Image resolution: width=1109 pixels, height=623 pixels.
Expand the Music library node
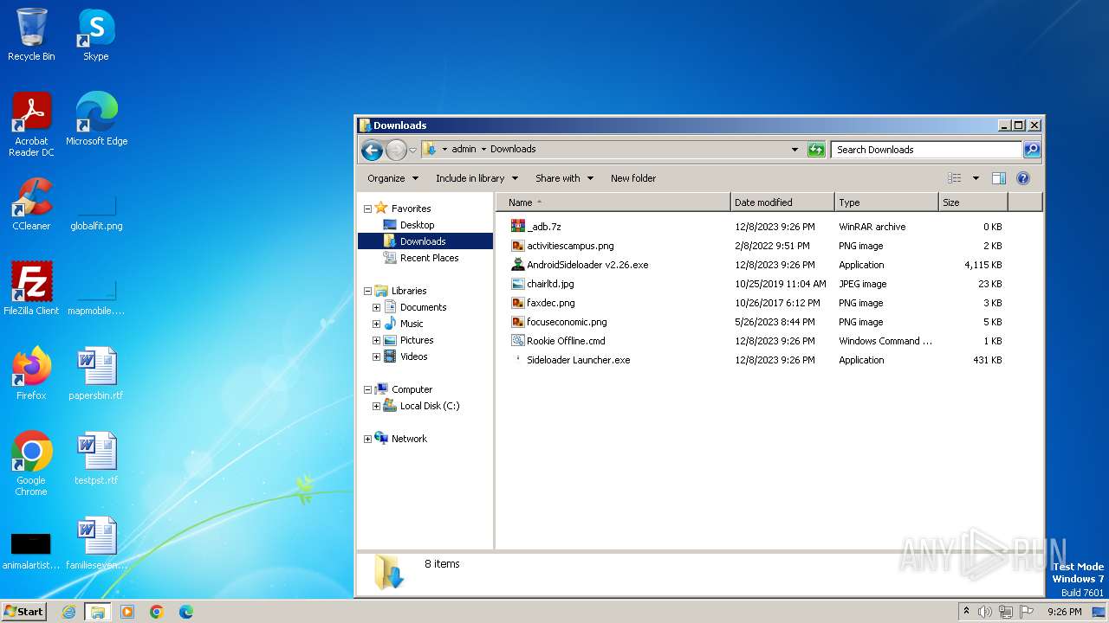point(376,324)
